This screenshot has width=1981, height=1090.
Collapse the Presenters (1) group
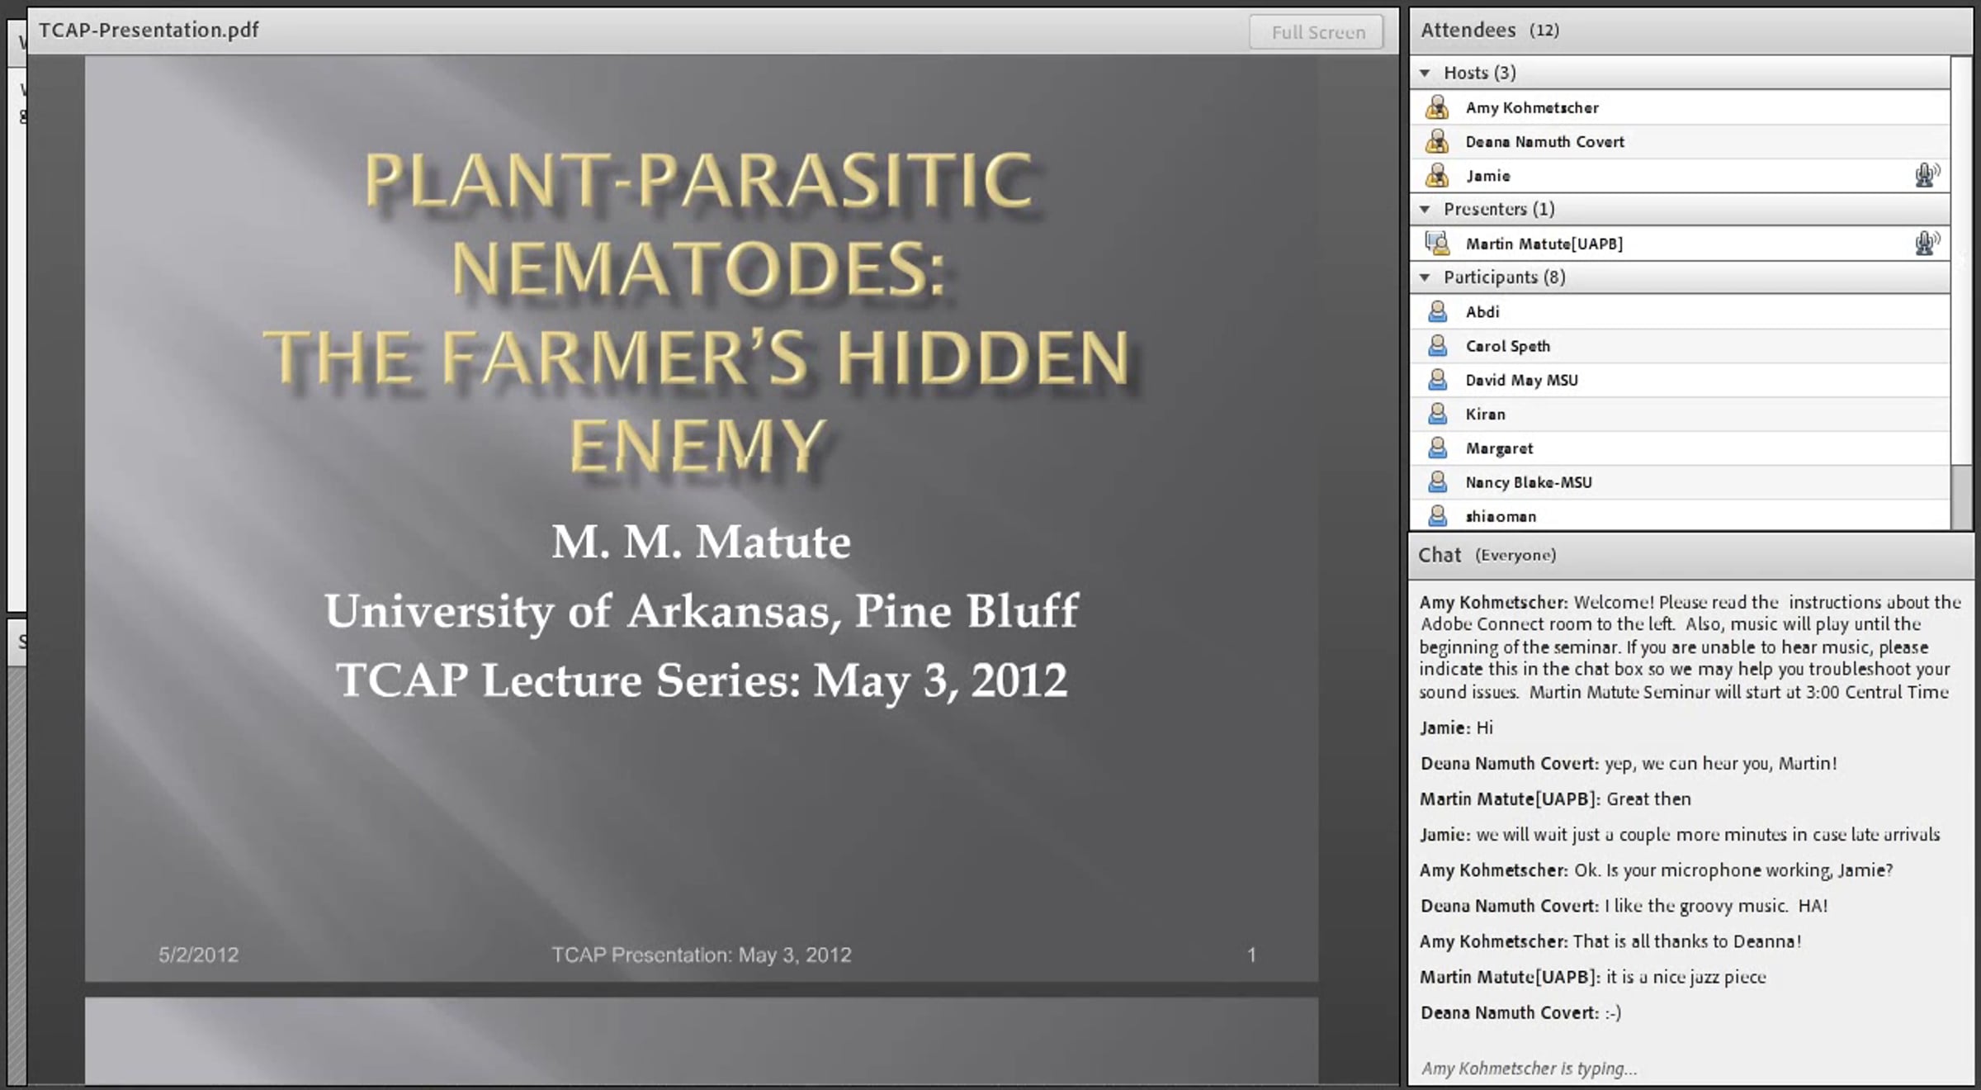click(1425, 209)
